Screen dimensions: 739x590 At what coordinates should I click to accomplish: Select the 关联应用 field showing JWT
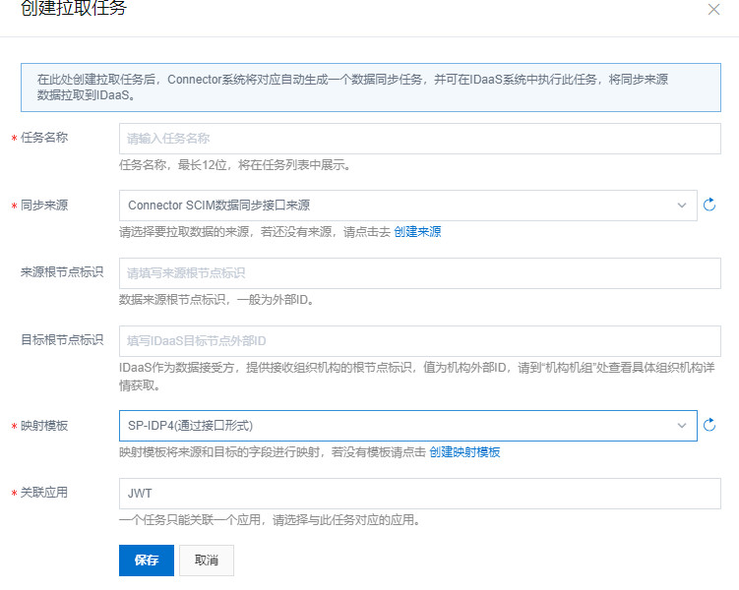click(x=419, y=494)
